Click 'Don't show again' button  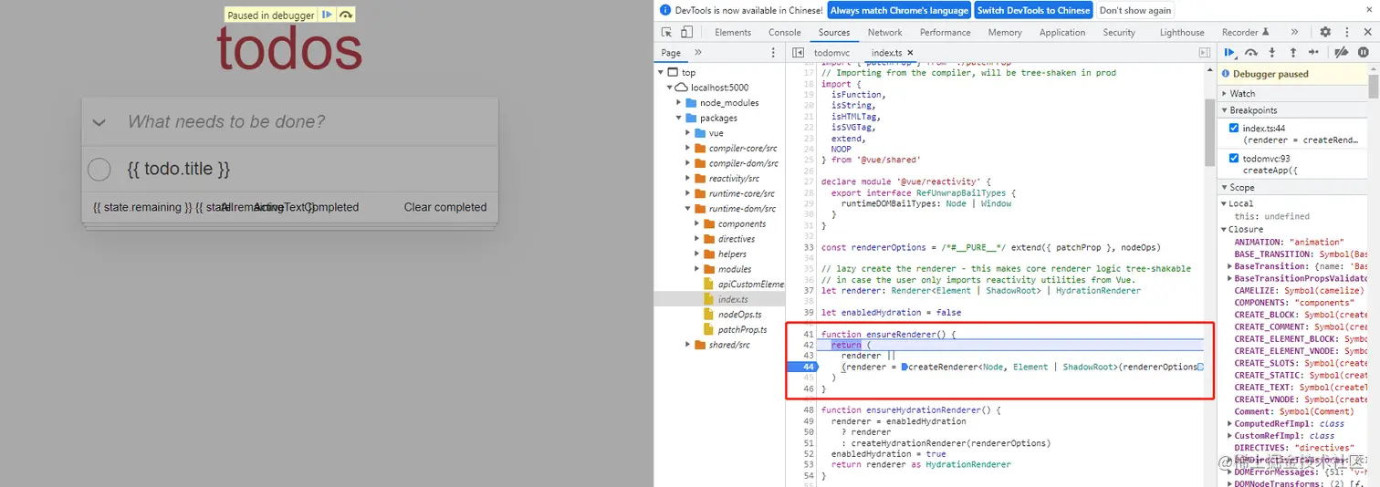coord(1135,10)
